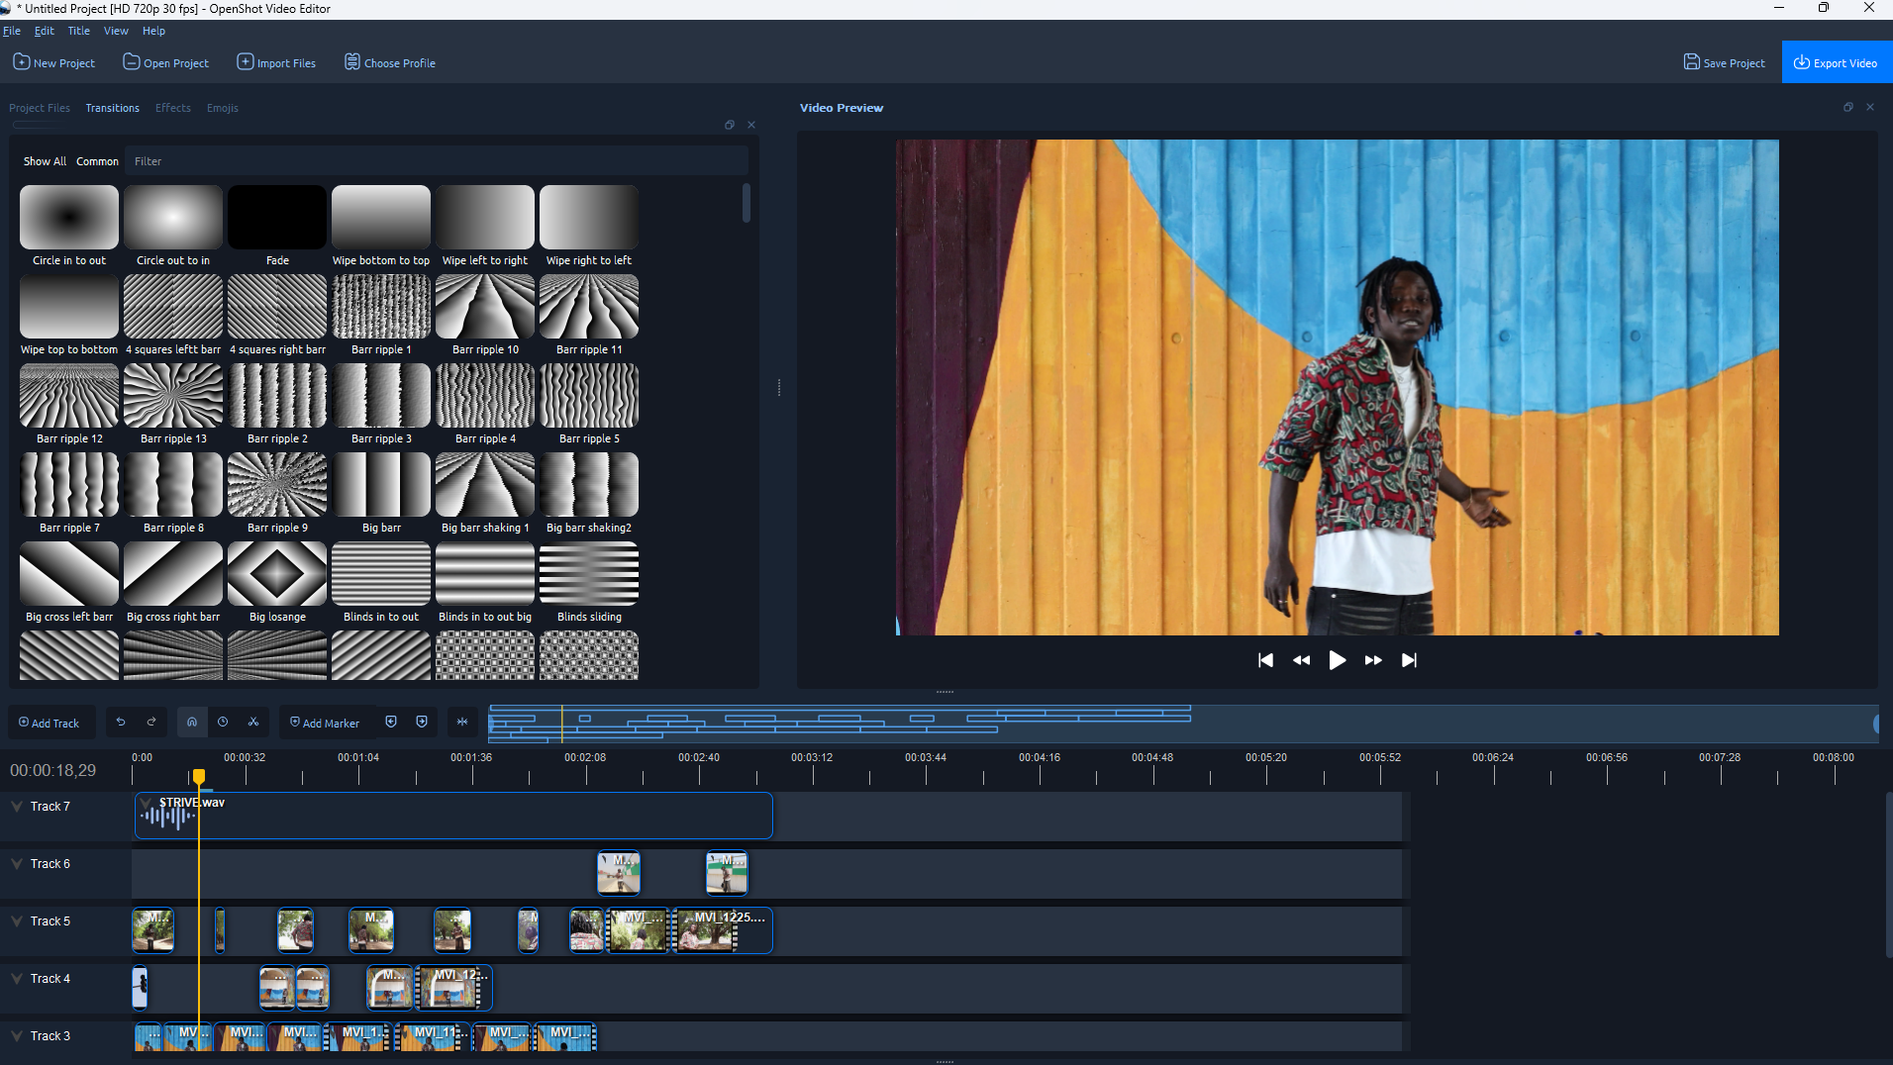Center the timeline on the playhead

pyautogui.click(x=462, y=723)
